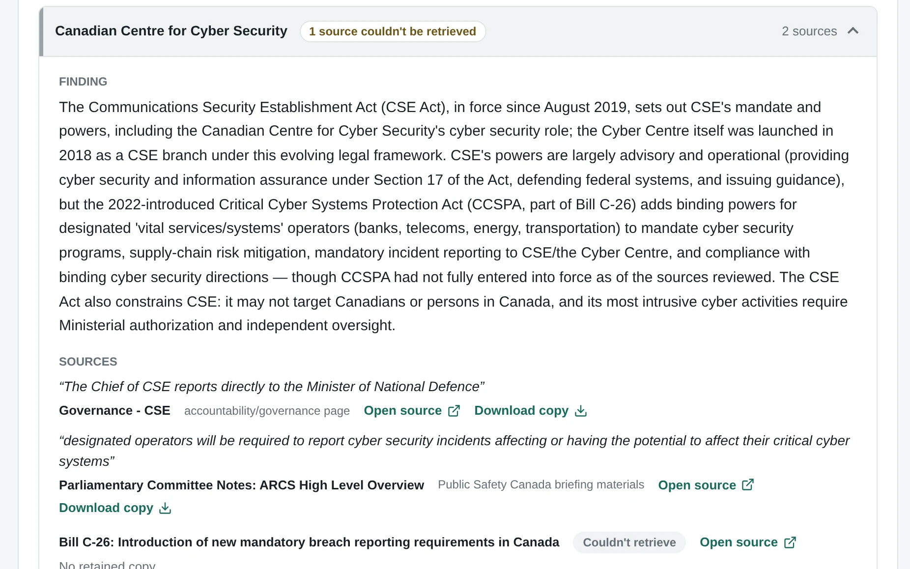Click the Canadian Centre for Cyber Security heading
The image size is (910, 569).
(x=171, y=31)
